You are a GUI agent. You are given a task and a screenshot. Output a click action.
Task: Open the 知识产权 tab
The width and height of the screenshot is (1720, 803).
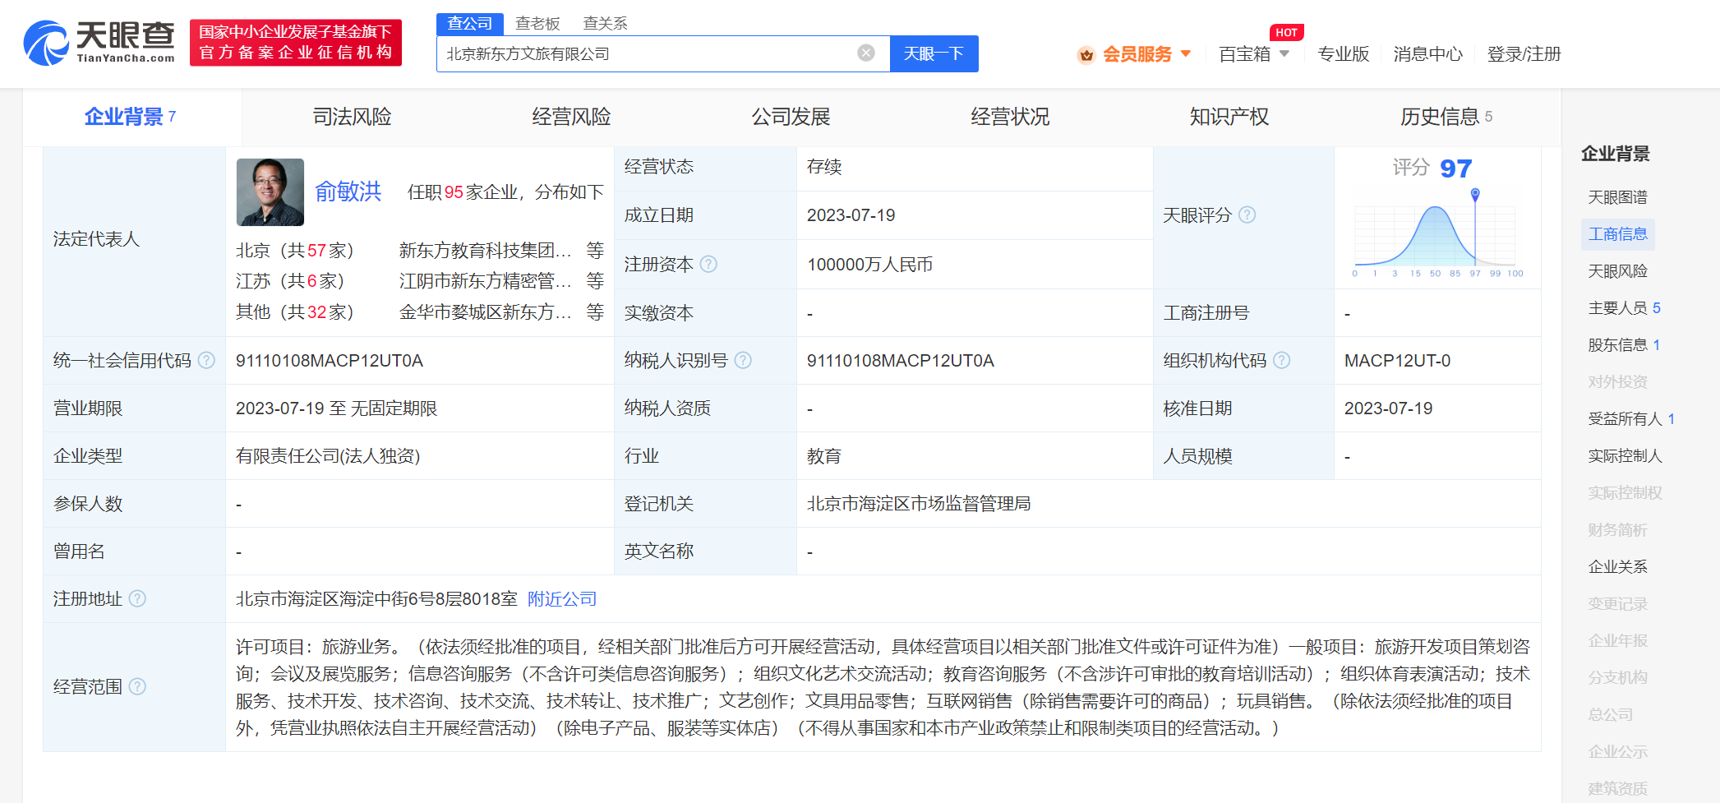(1229, 117)
